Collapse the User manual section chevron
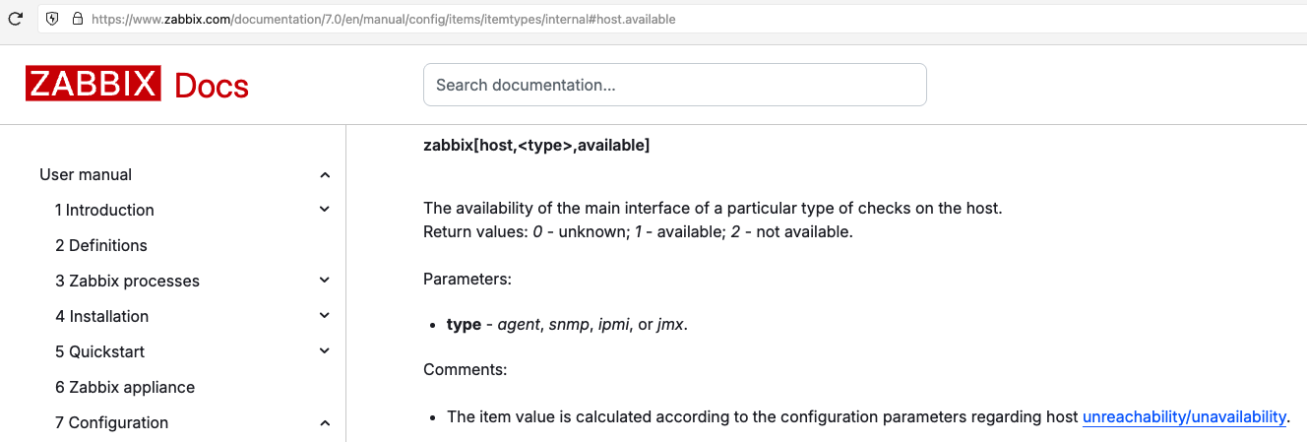The image size is (1307, 442). pos(325,175)
